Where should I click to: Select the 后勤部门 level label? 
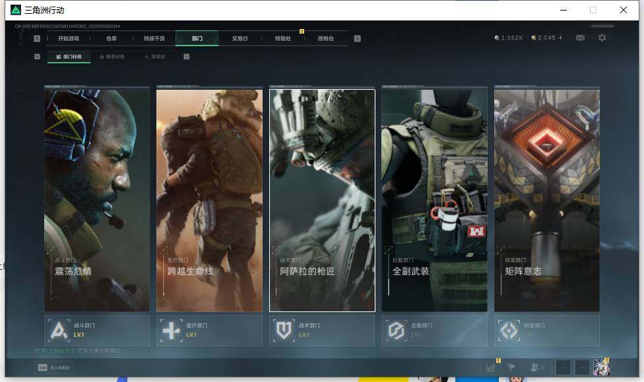(x=416, y=334)
